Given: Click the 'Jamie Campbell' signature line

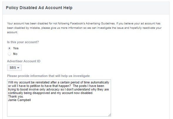Looking at the screenshot, I should point(19,100).
